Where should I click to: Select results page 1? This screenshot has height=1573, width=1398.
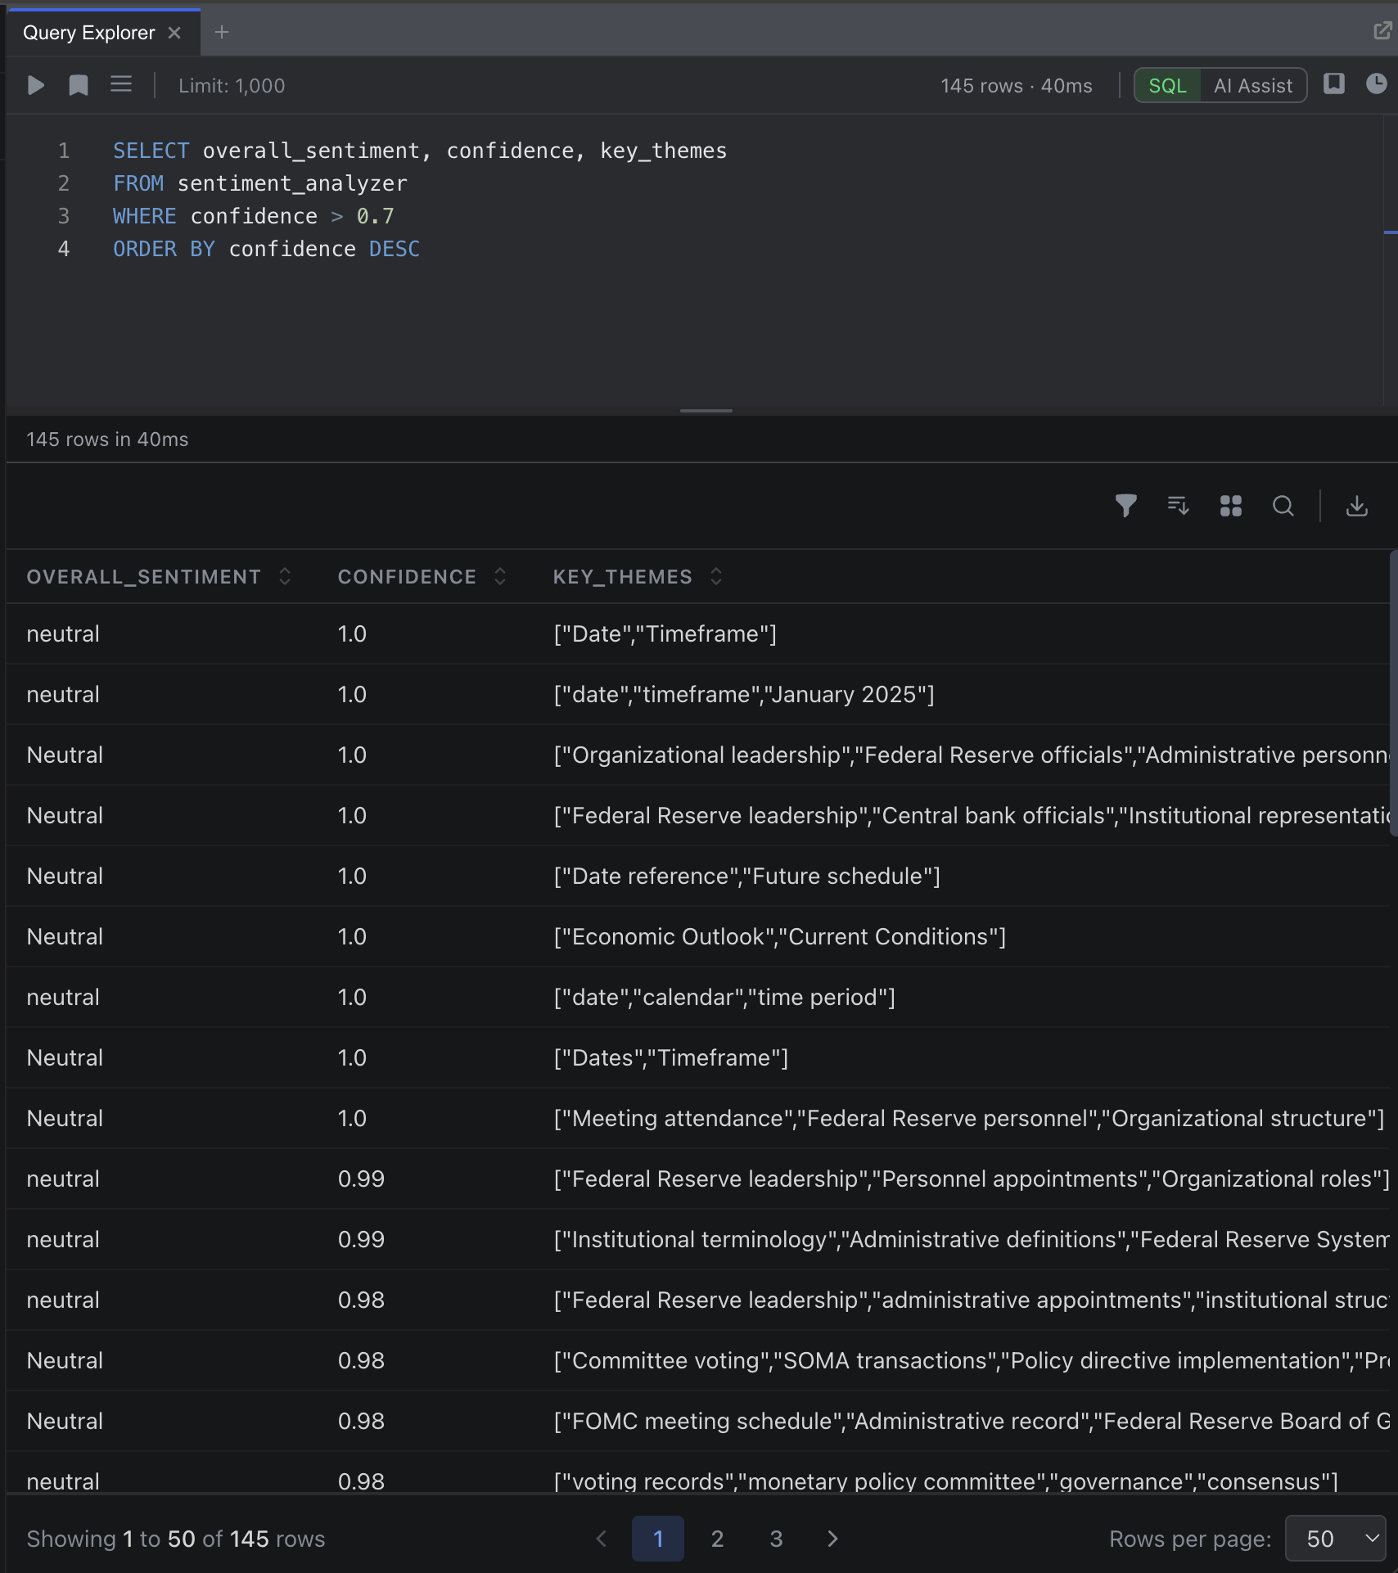658,1539
